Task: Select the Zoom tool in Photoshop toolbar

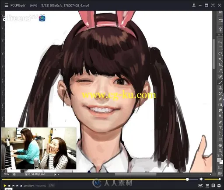Action: [x=220, y=151]
